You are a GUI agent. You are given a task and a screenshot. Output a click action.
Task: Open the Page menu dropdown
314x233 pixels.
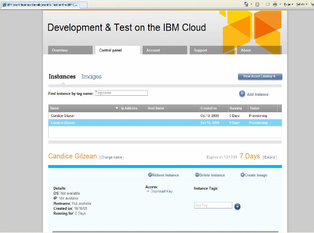(289, 4)
